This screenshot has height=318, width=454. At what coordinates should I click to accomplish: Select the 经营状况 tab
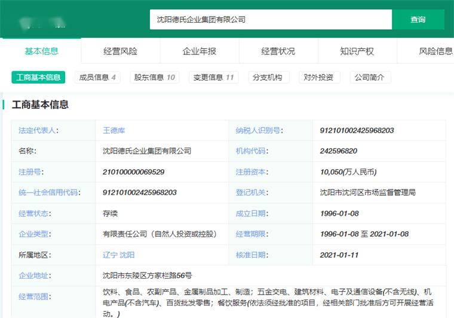(278, 51)
